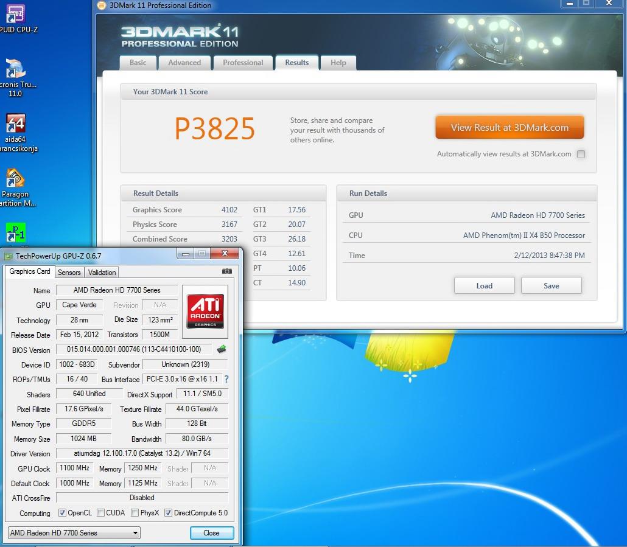Viewport: 627px width, 547px height.
Task: Select the GPU-Z Graphics Card tab
Action: pyautogui.click(x=30, y=271)
